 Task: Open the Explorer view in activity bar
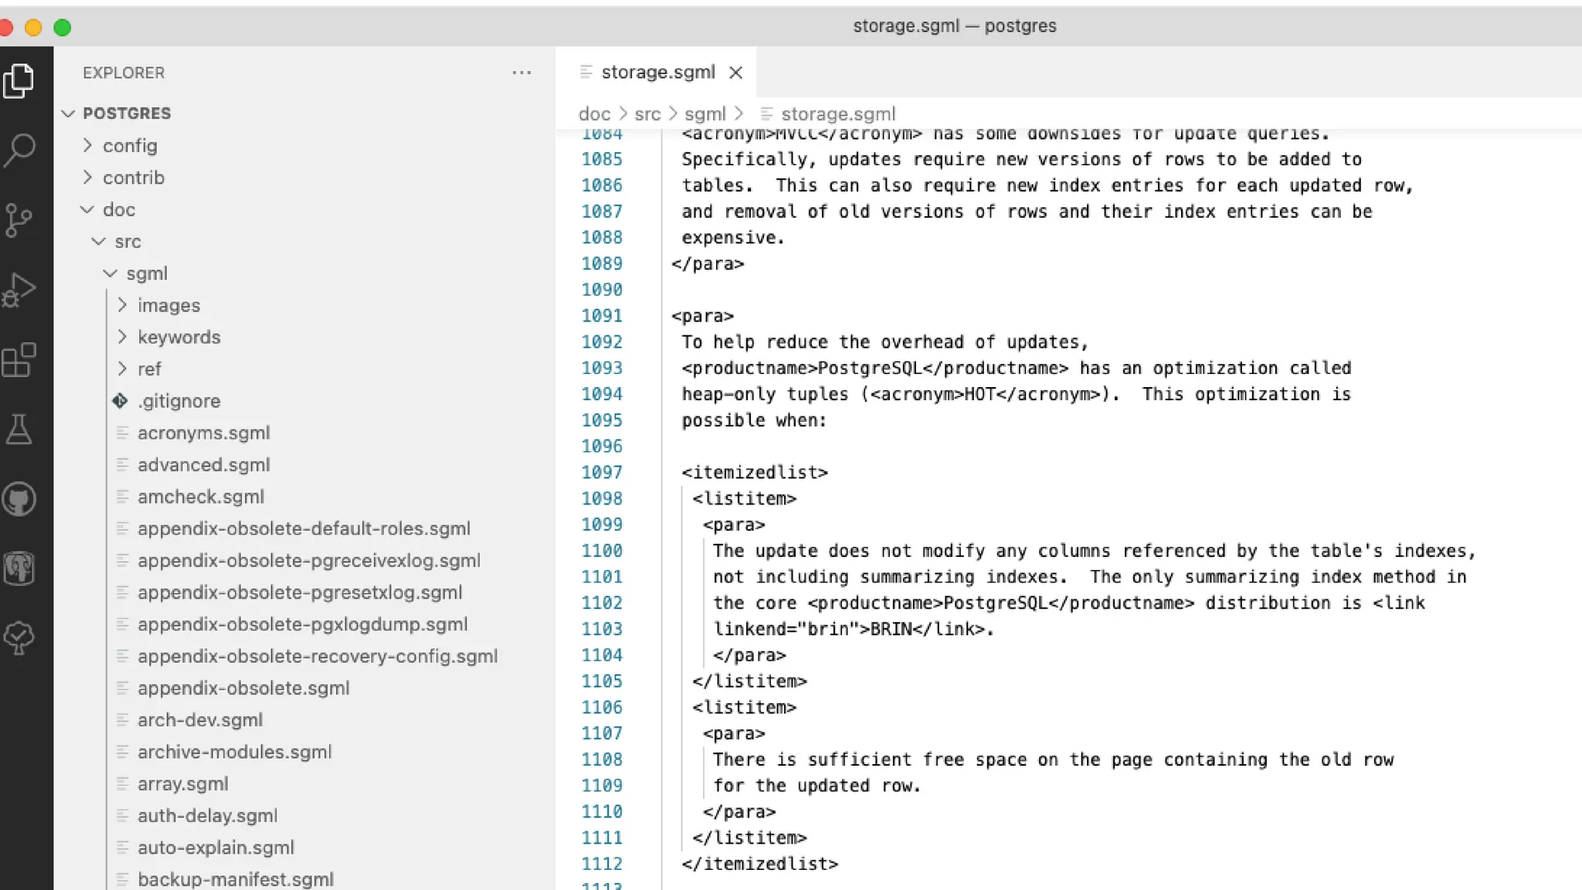(x=19, y=80)
